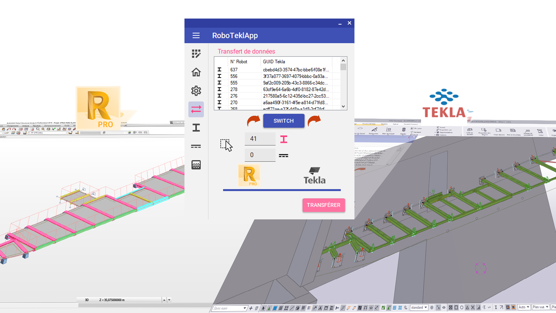Switch to the Dessins & listes tab in Tekla
Screen dimensions: 556x313
[x=369, y=124]
